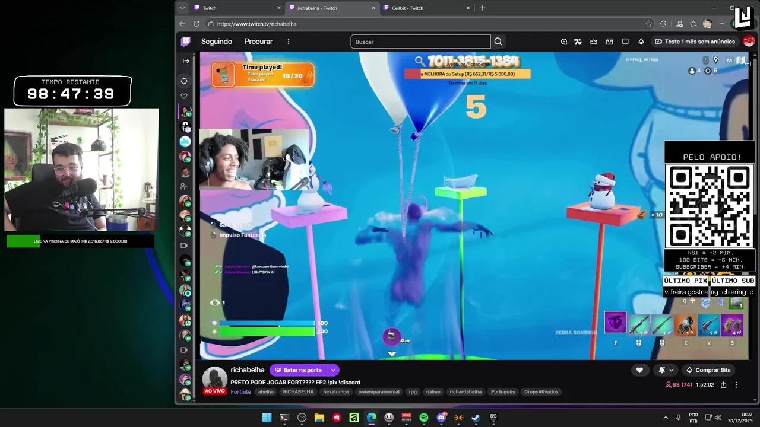The image size is (760, 427).
Task: Bookmark page with the star icon
Action: (648, 24)
